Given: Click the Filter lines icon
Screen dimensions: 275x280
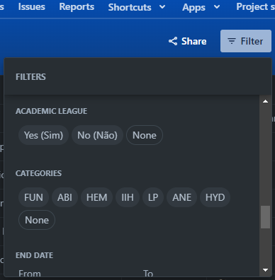Looking at the screenshot, I should (232, 41).
